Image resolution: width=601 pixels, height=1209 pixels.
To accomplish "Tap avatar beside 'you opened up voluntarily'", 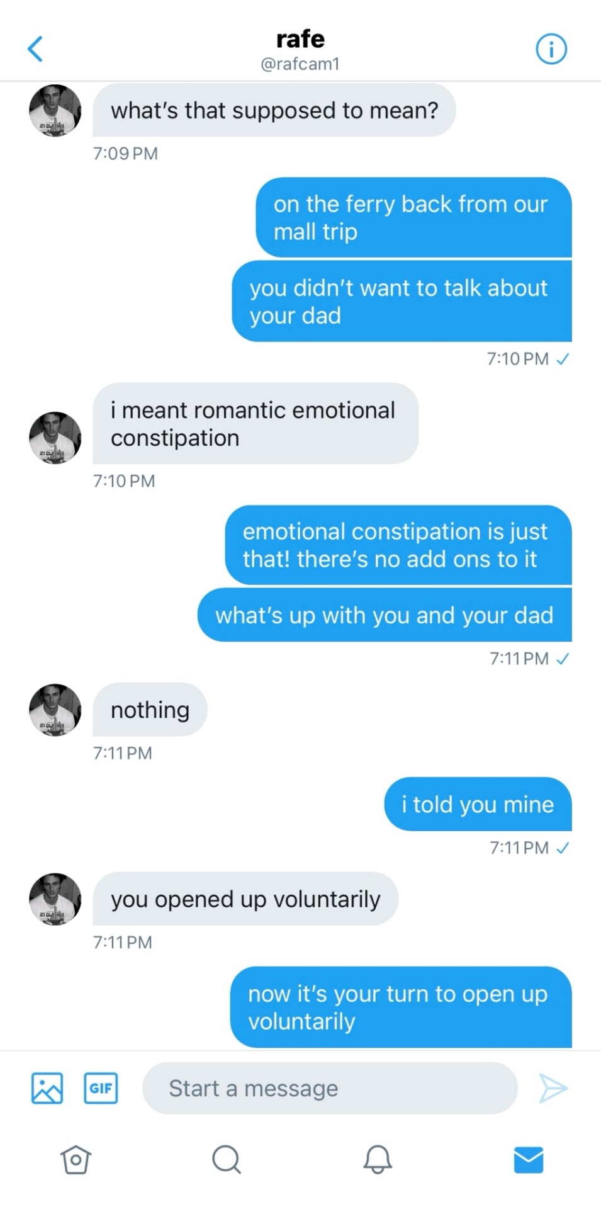I will (55, 899).
